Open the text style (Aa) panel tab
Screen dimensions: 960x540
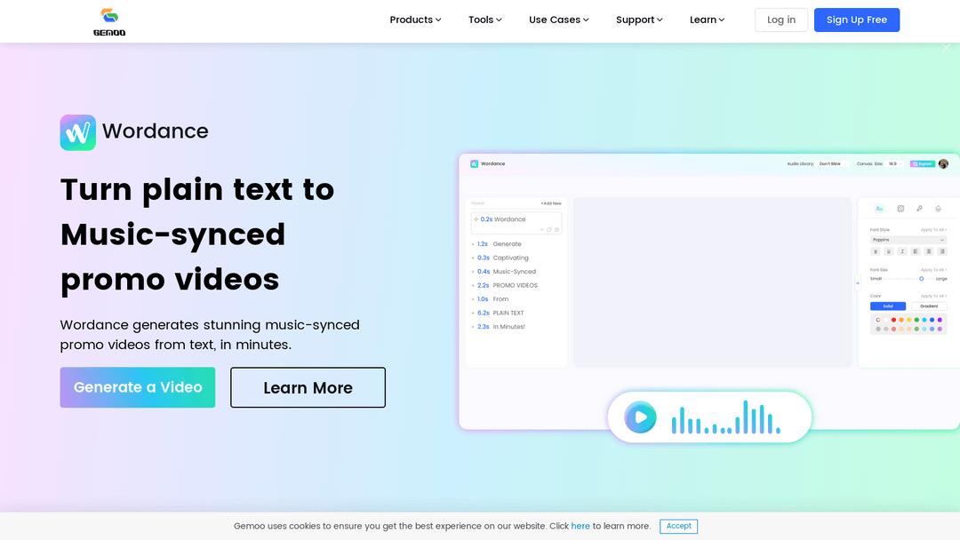(879, 209)
